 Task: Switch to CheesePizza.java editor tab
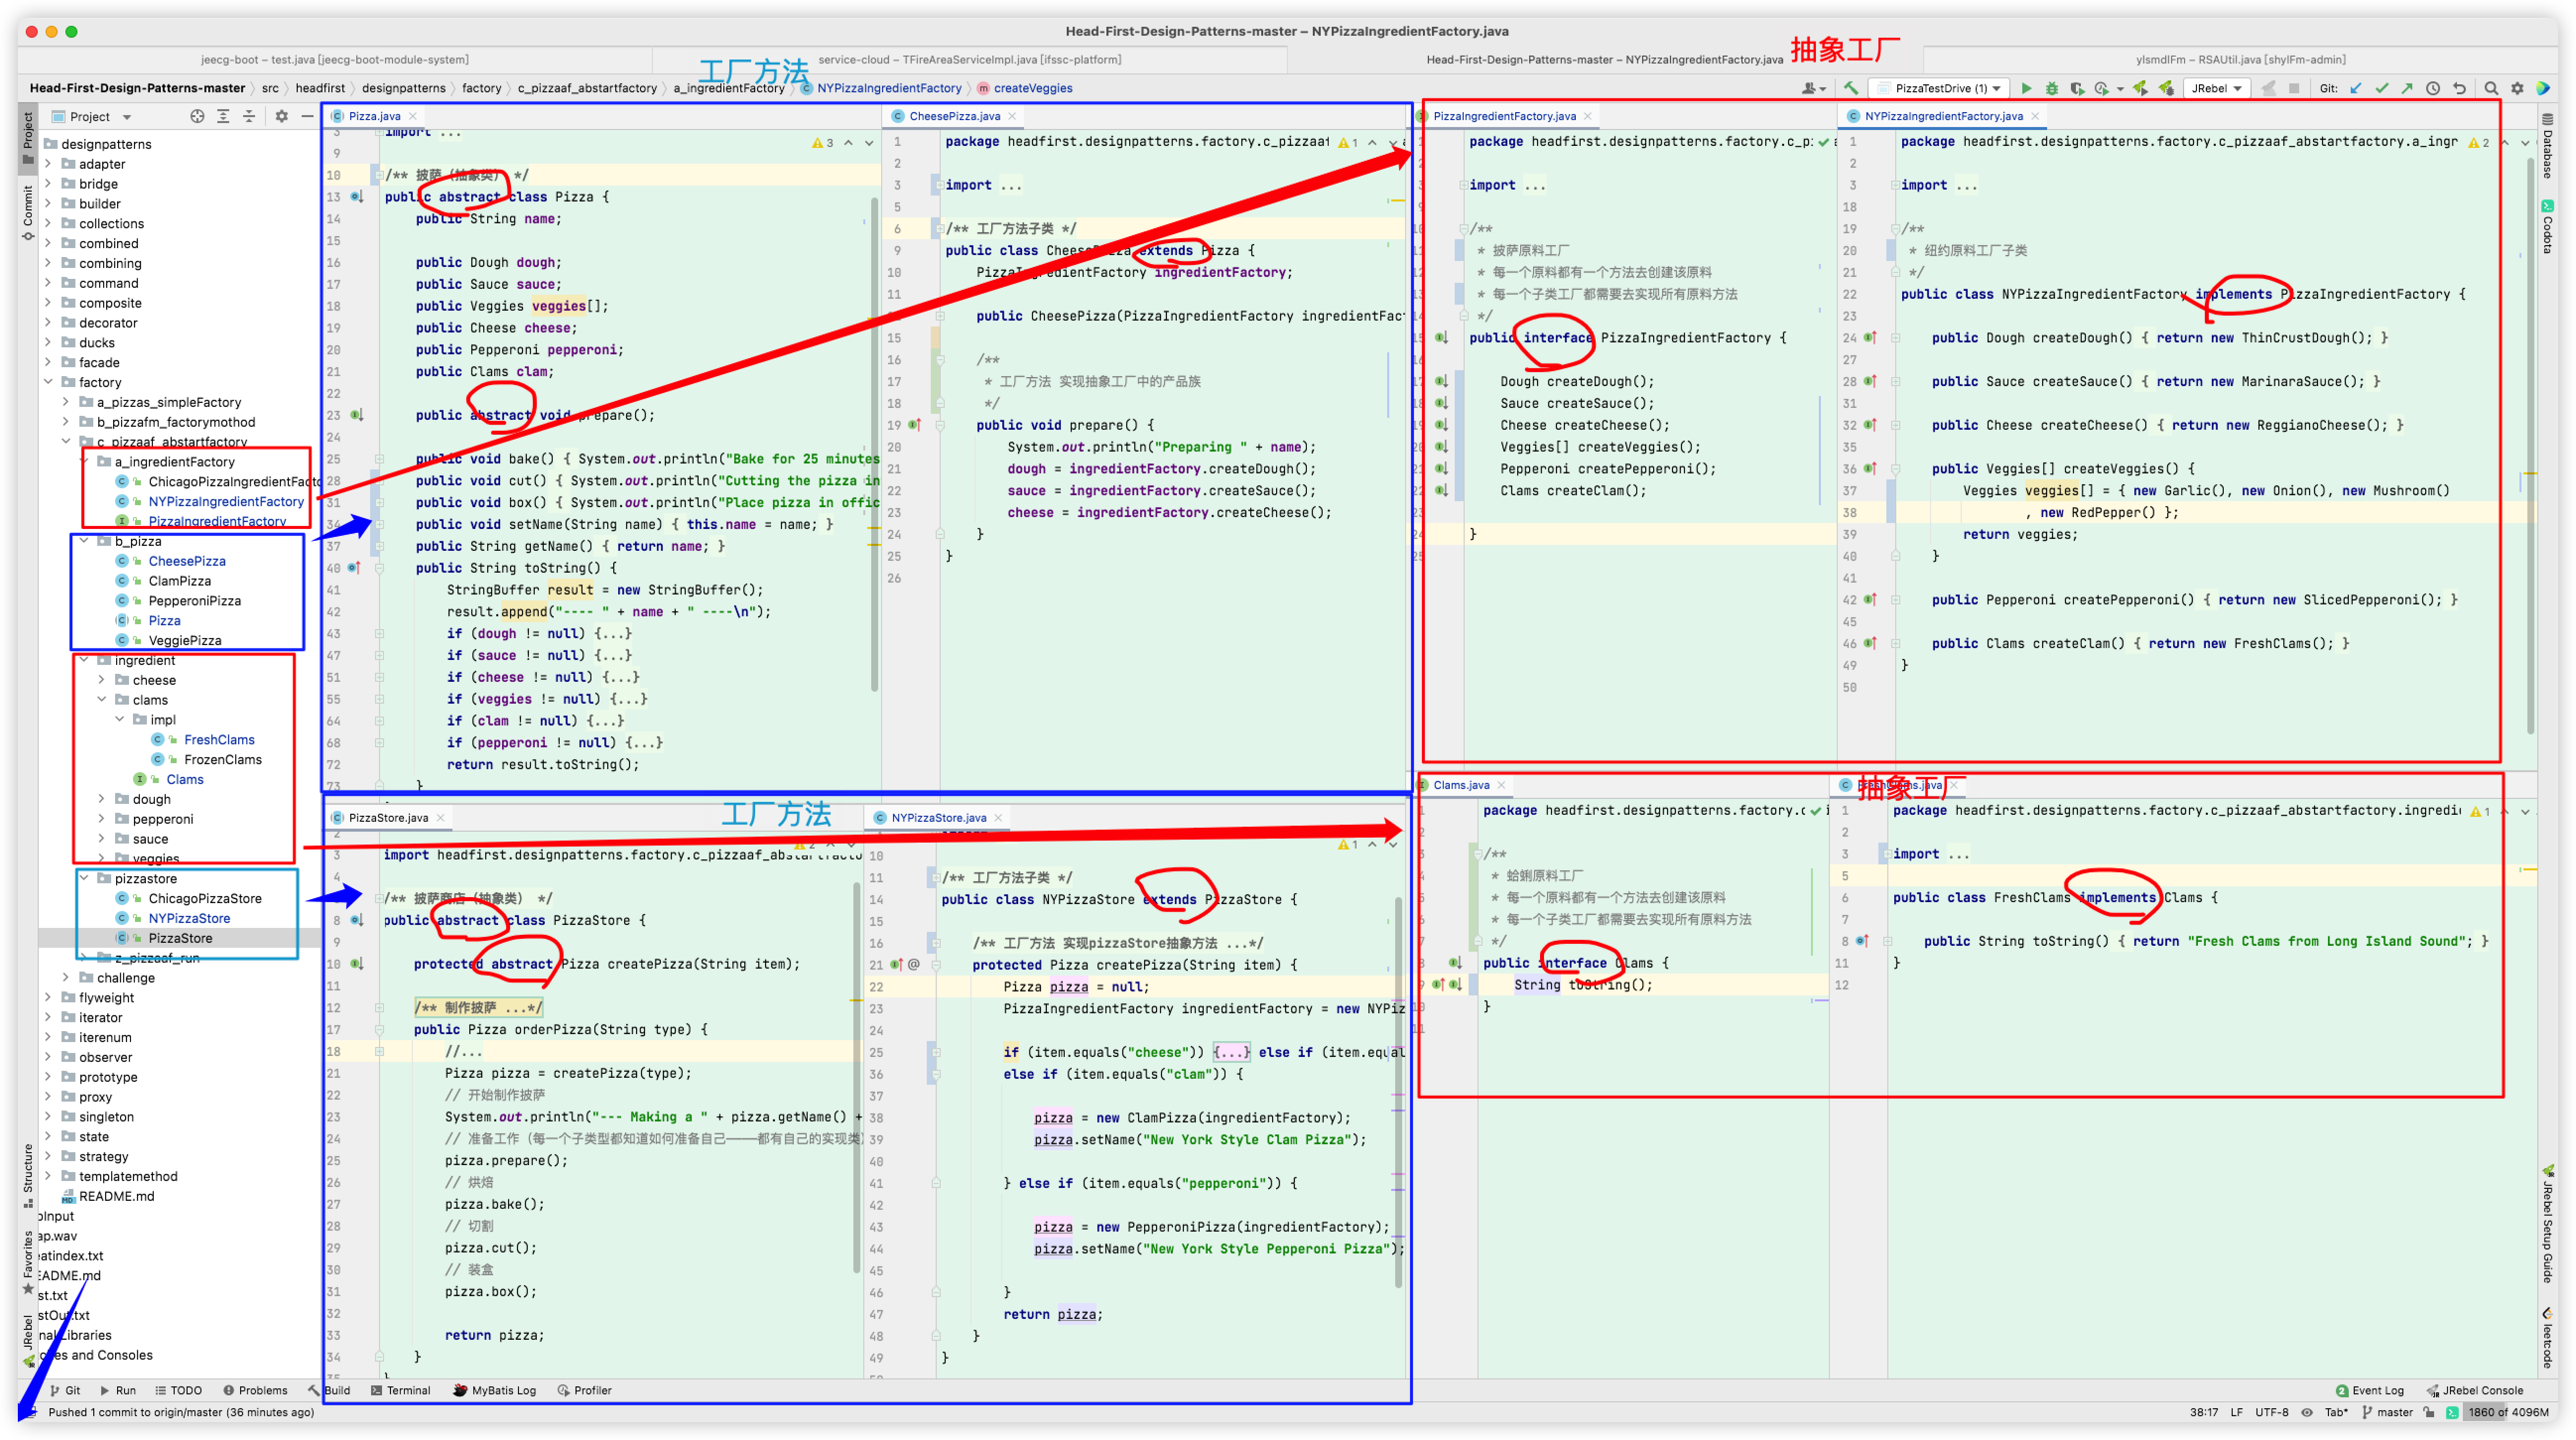(953, 116)
